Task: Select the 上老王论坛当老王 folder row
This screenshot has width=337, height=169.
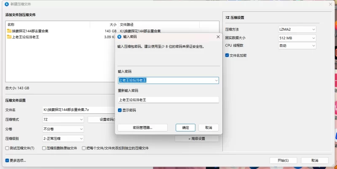Action: (x=60, y=37)
